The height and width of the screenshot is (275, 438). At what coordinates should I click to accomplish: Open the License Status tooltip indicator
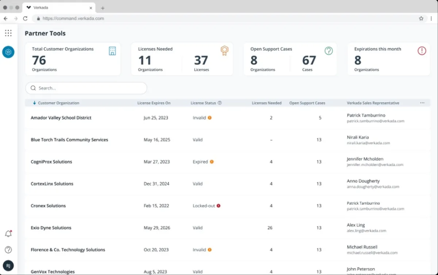(x=220, y=103)
